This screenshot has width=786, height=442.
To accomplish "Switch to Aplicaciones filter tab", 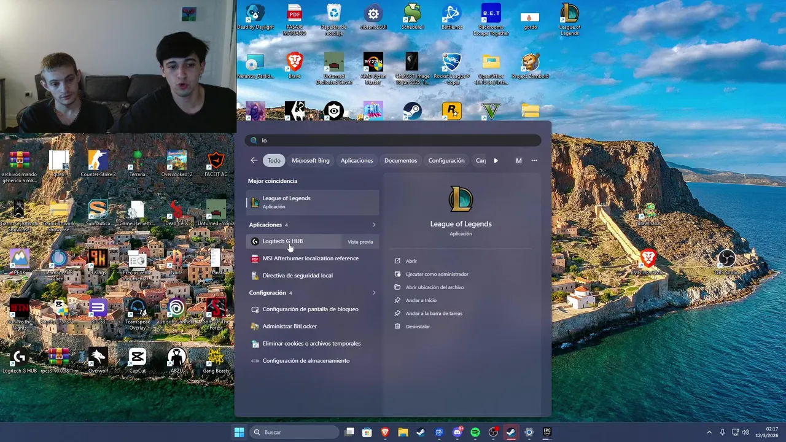I will (x=357, y=161).
